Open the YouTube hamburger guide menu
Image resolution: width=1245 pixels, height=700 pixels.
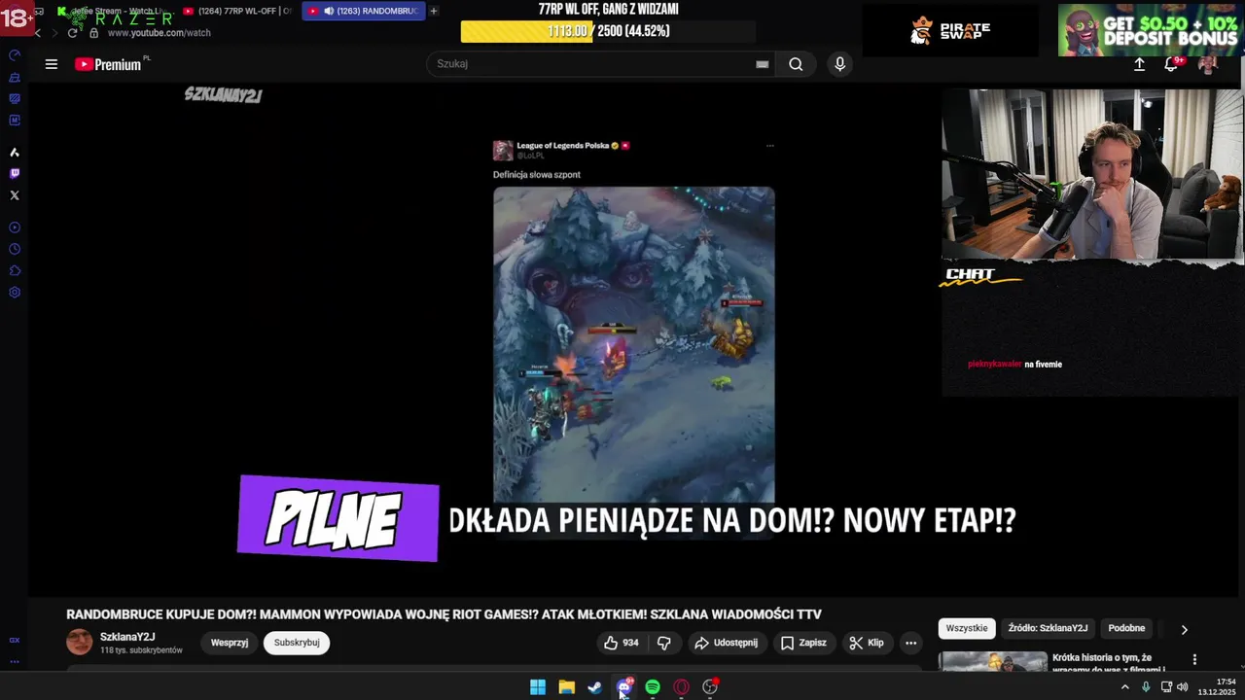tap(52, 64)
